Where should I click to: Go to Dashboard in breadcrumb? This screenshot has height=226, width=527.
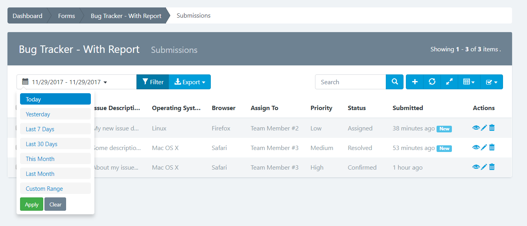(27, 16)
